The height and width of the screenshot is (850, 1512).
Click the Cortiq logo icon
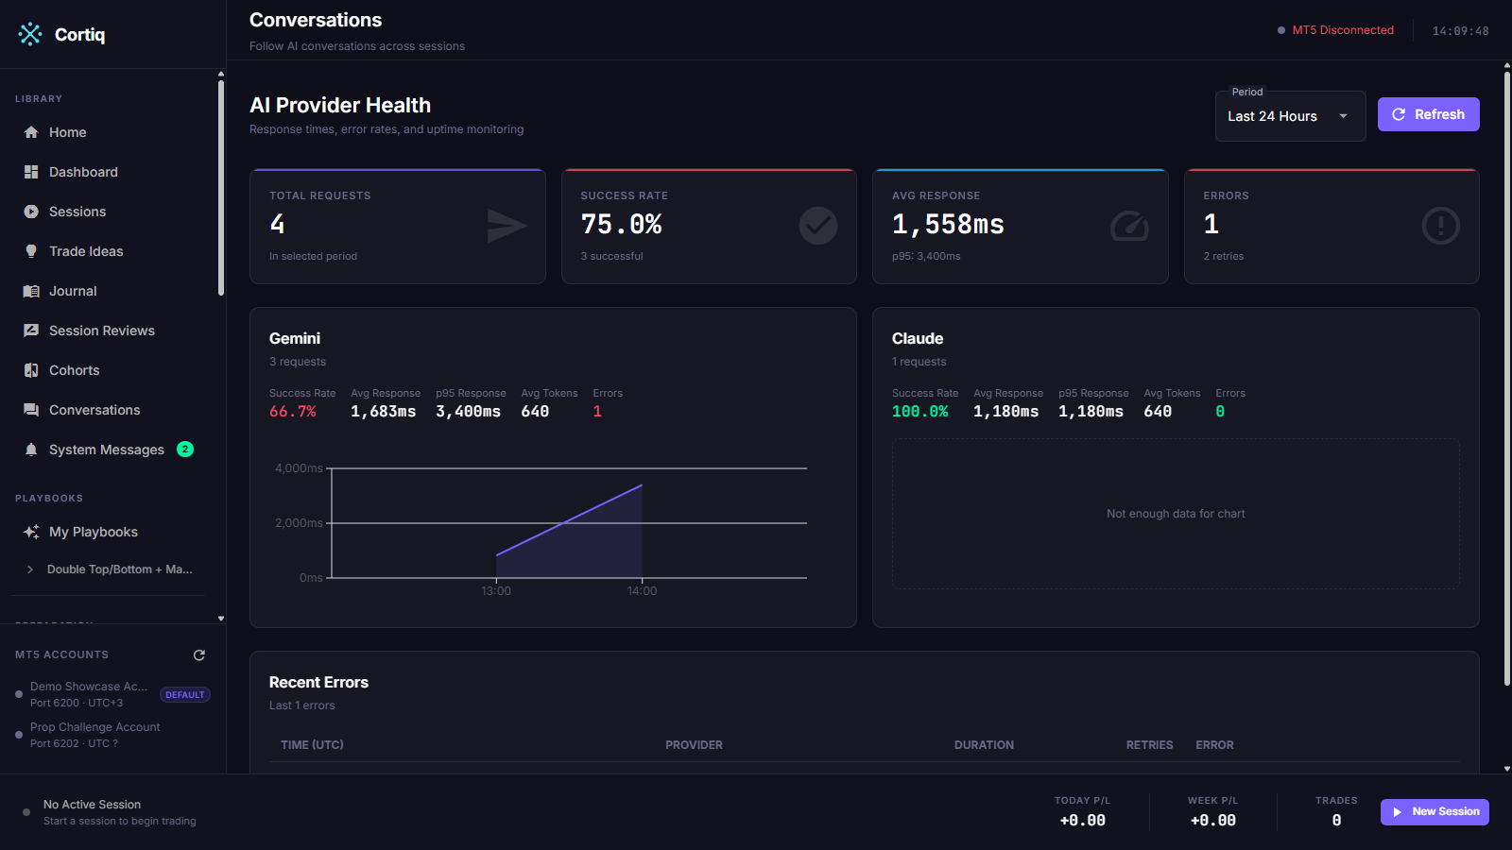pos(30,34)
